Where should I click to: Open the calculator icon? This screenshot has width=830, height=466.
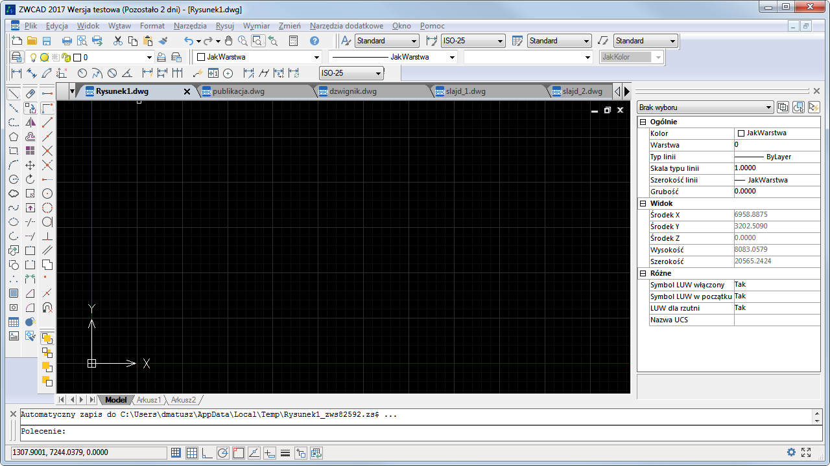[293, 41]
